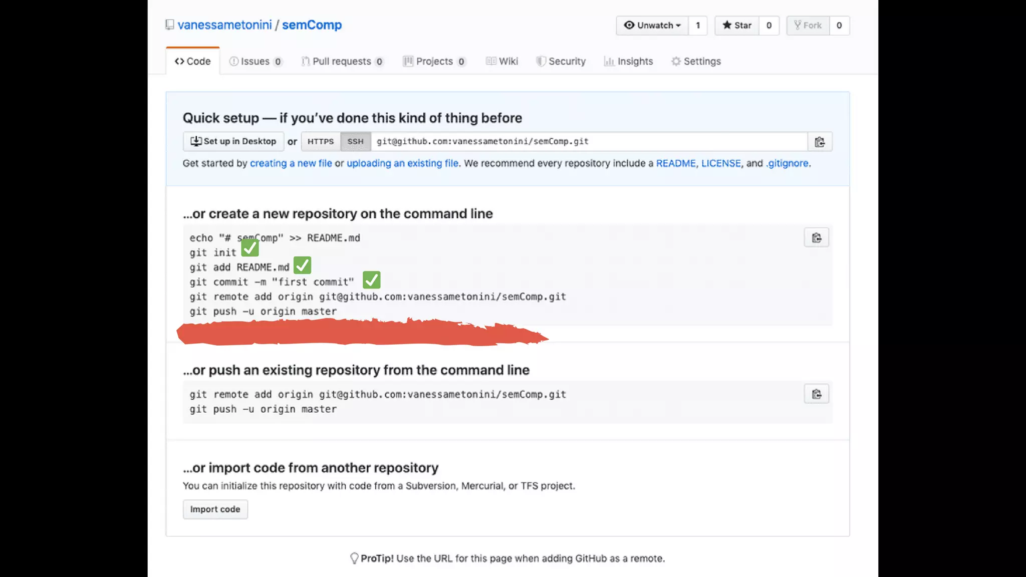This screenshot has height=577, width=1026.
Task: Click the Fork repository button
Action: [808, 26]
